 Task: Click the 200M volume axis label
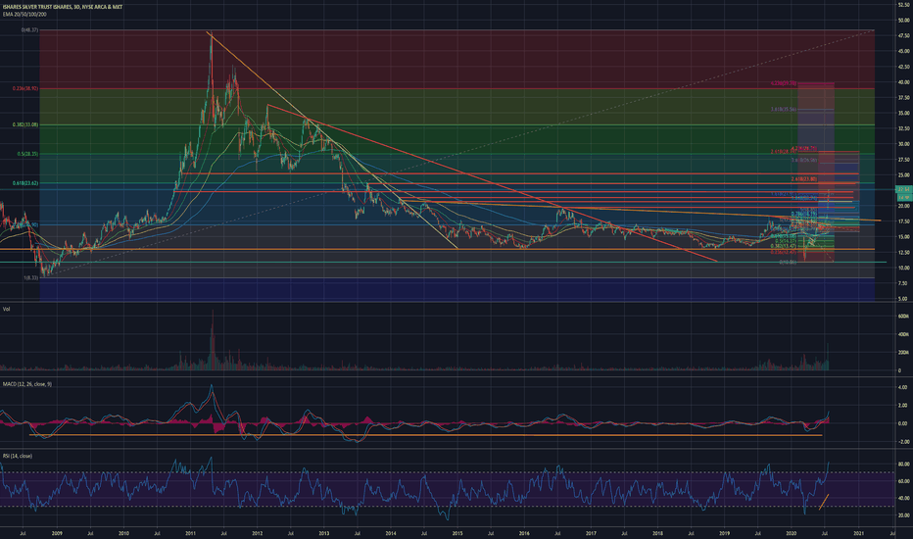coord(903,353)
